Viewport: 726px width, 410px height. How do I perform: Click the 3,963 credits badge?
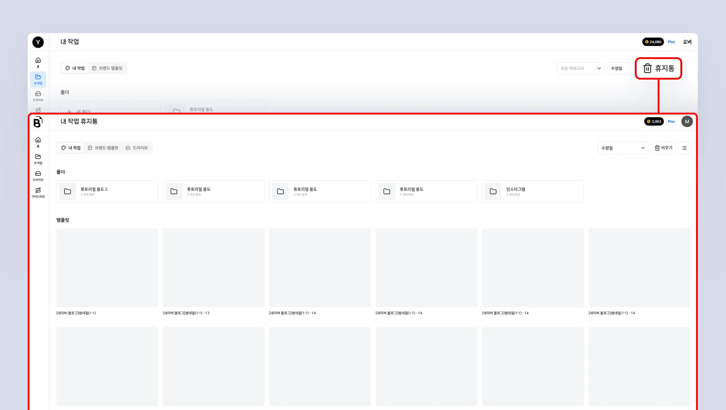click(654, 122)
